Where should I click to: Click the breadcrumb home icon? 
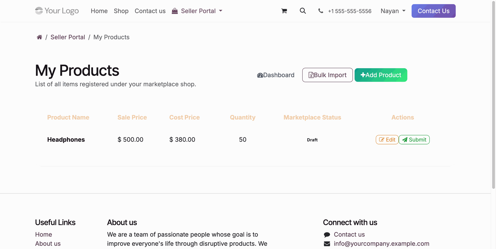point(39,37)
